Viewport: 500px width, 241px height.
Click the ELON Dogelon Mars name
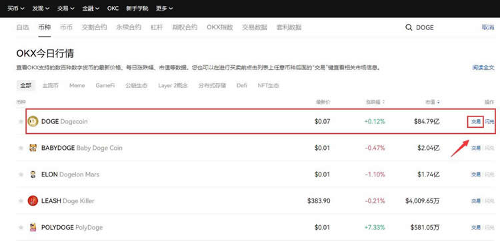70,174
